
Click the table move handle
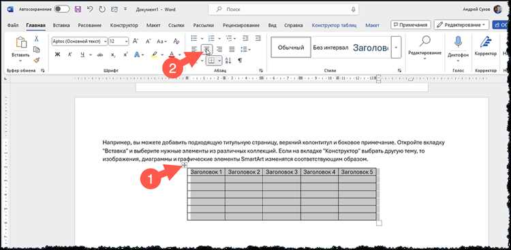[185, 166]
